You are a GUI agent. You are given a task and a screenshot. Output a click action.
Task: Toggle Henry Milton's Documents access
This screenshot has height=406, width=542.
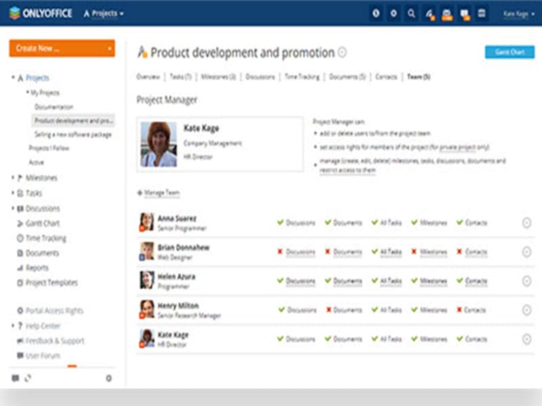(x=347, y=309)
